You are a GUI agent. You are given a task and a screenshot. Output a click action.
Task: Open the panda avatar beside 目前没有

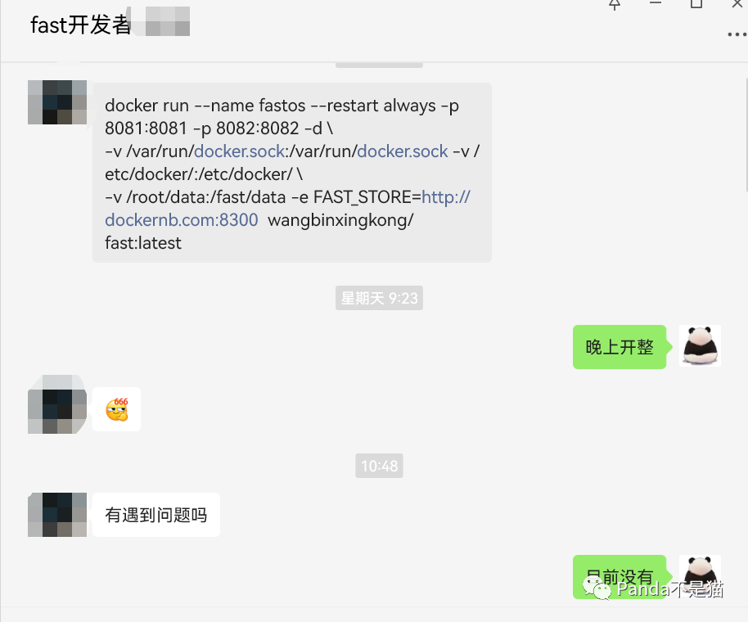(x=700, y=575)
